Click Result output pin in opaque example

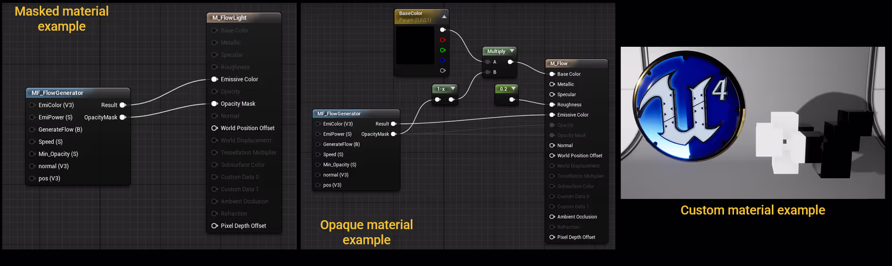pos(394,124)
